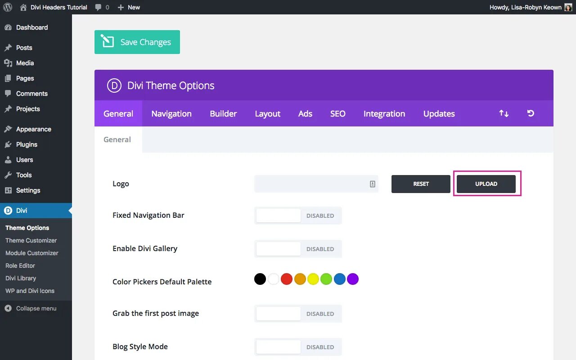Open the General main tab
This screenshot has width=576, height=360.
point(118,113)
